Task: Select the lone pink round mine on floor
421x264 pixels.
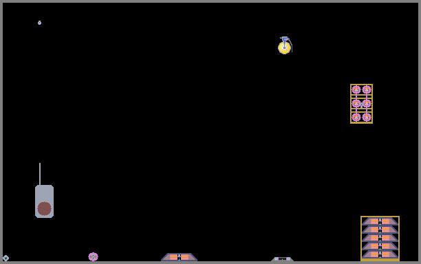Action: click(x=93, y=256)
